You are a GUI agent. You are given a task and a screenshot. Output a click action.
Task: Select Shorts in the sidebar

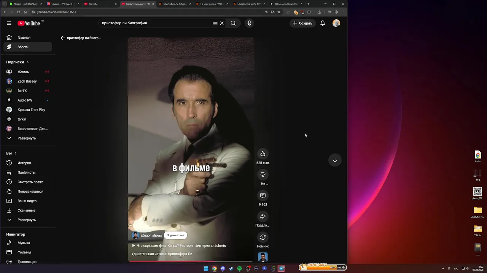pyautogui.click(x=28, y=47)
